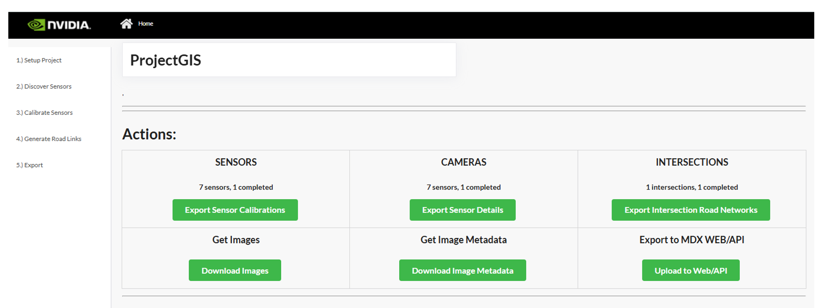Click the "1 intersections, 1 completed" status text
Screen dimensions: 840x308
coord(691,187)
